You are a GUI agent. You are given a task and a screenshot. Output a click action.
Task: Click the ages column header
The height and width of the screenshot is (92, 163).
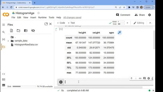(x=112, y=33)
